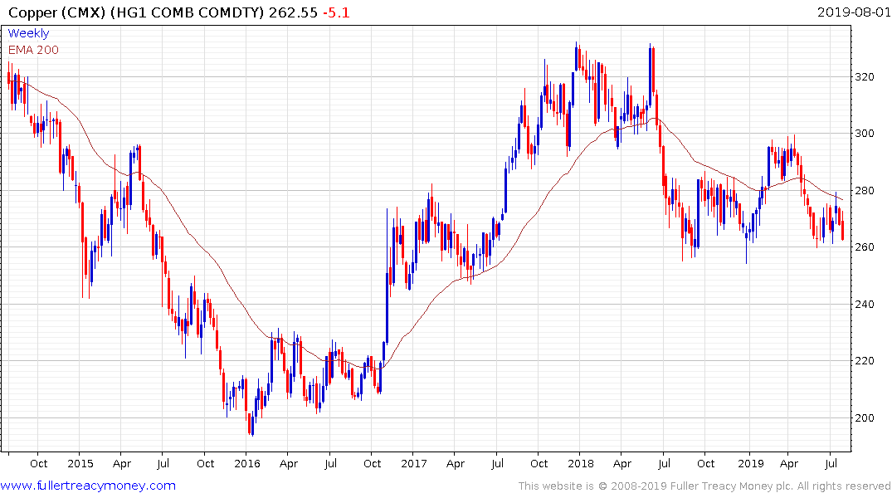Click the 320 price axis label

[865, 77]
